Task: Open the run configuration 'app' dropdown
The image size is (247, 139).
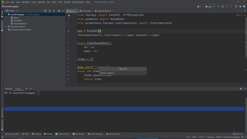Action: tap(210, 7)
